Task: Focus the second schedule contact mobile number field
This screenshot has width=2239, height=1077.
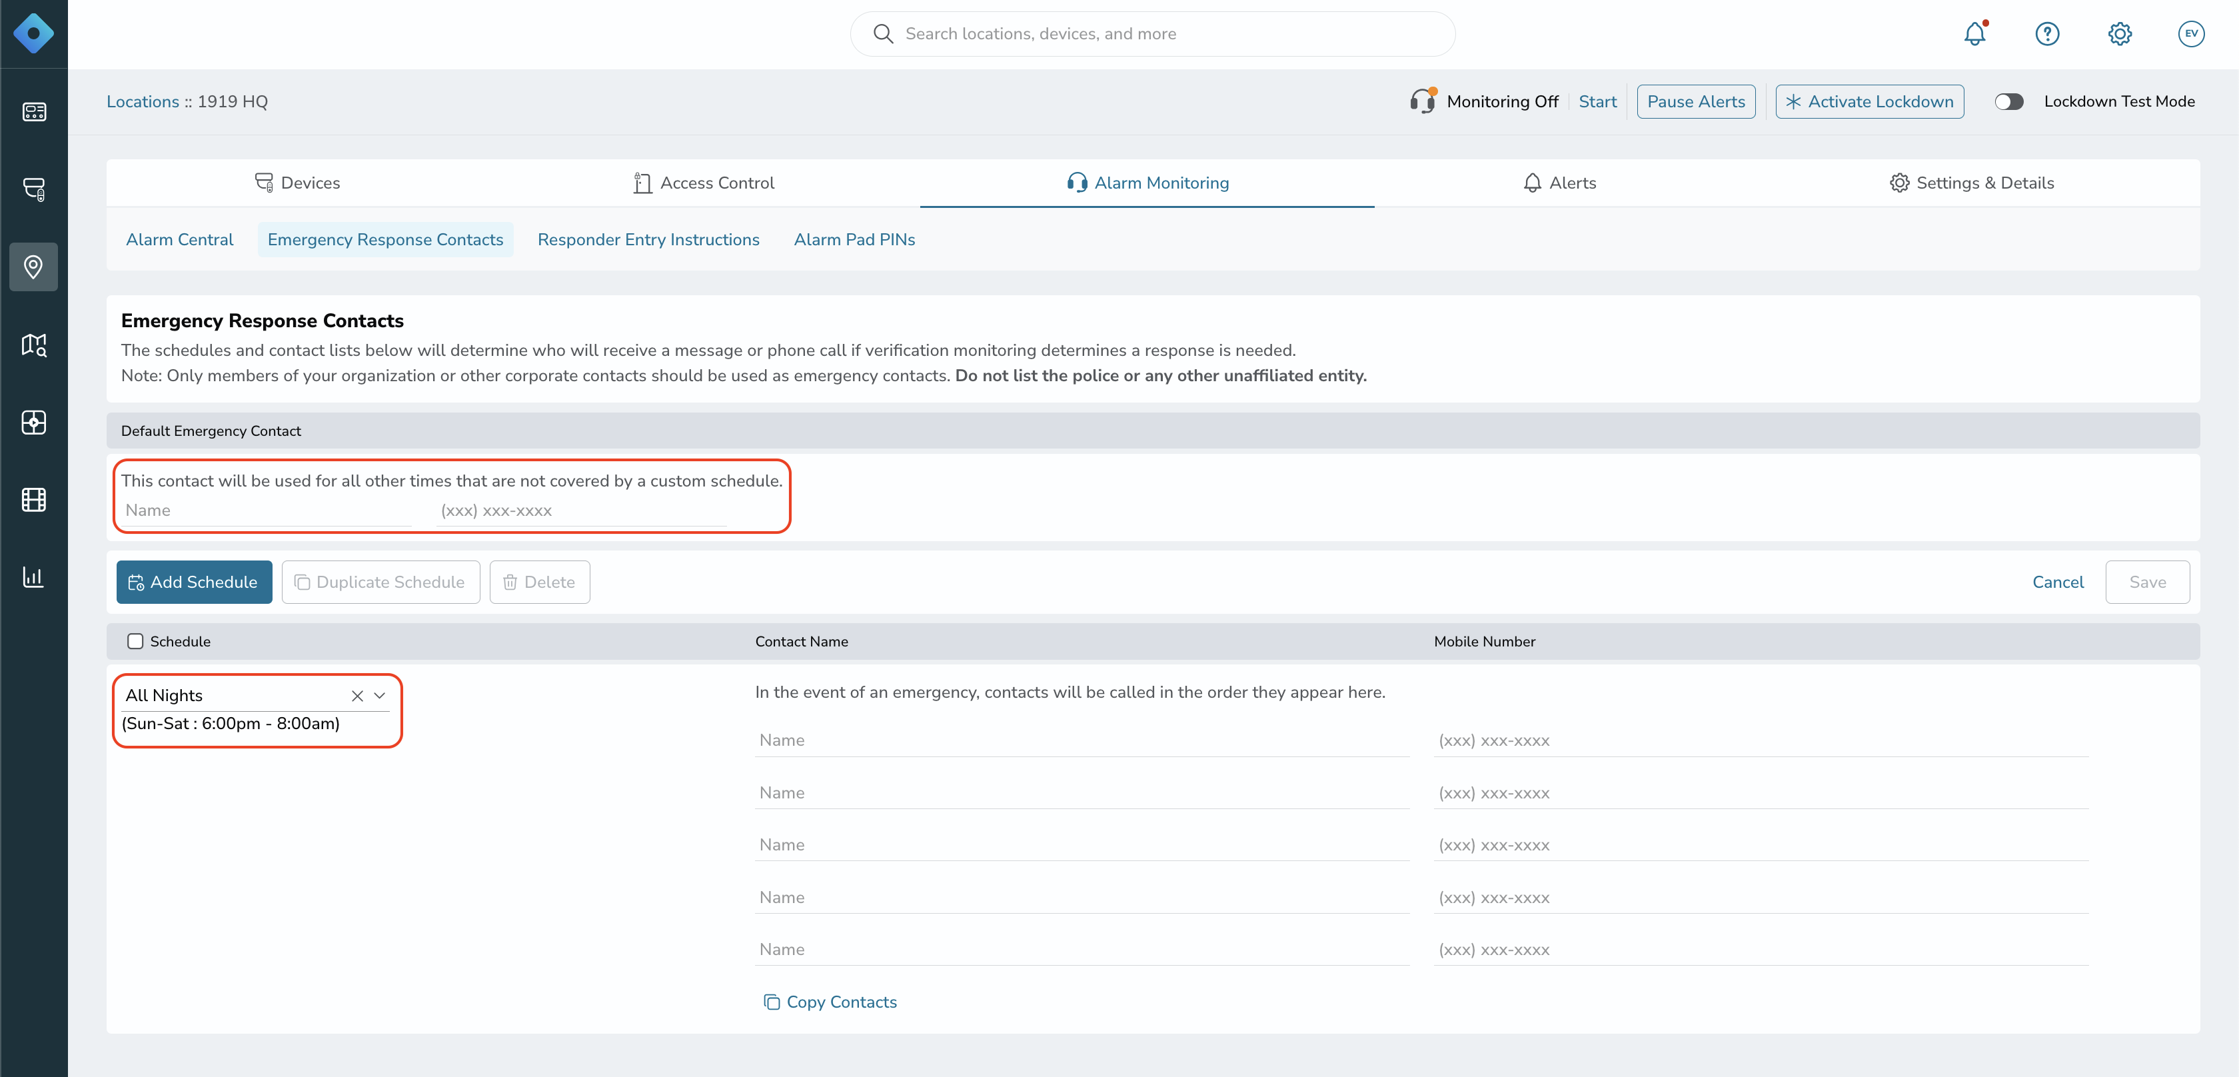Action: coord(1761,792)
